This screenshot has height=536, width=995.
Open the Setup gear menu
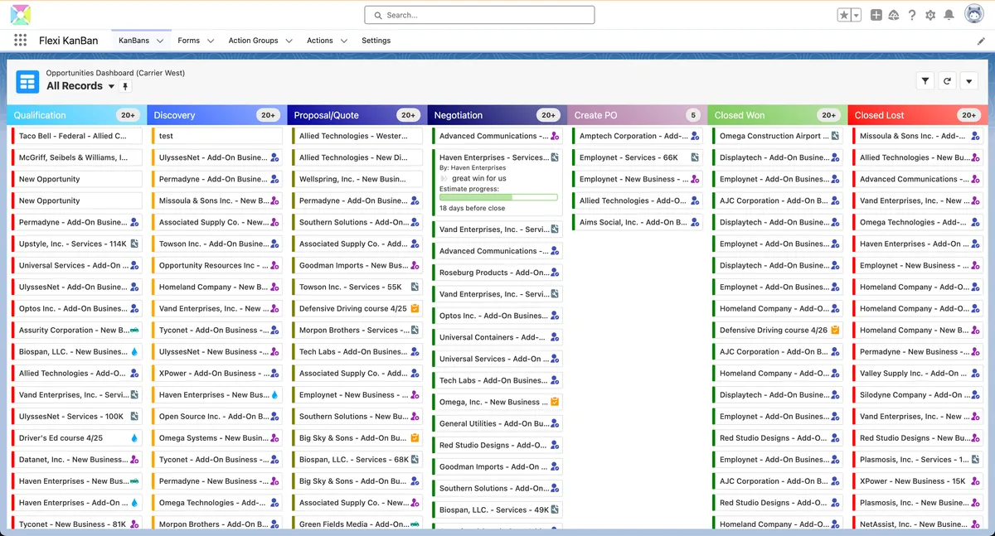(930, 15)
